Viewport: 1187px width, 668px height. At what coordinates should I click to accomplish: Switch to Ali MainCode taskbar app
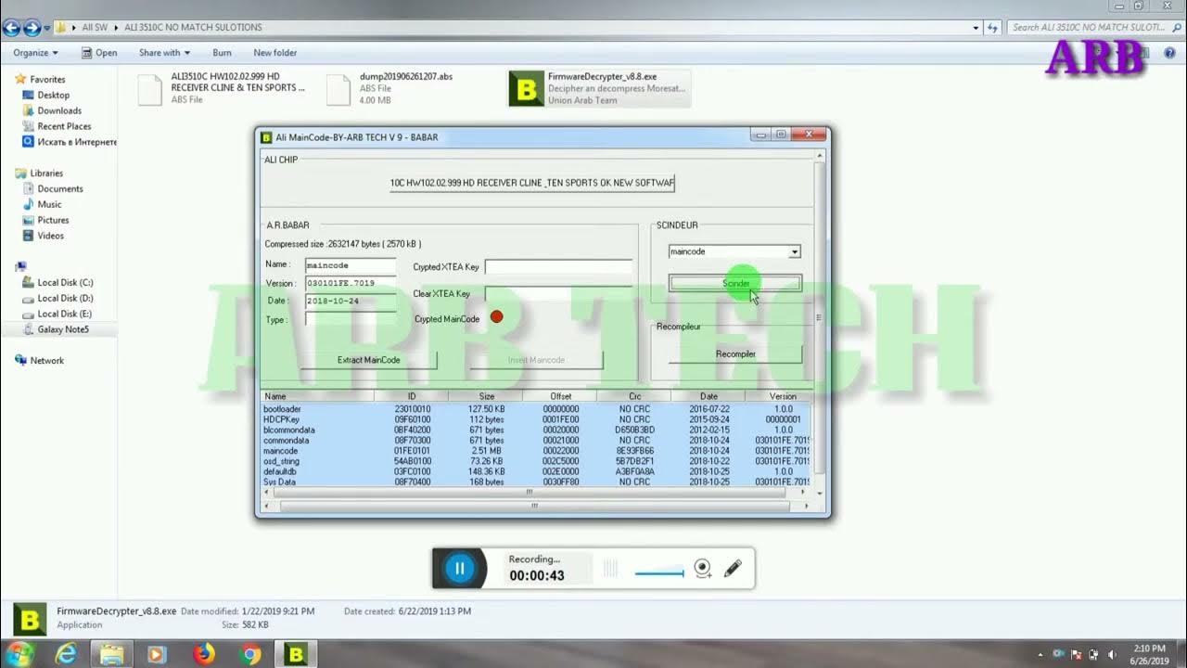coord(296,654)
